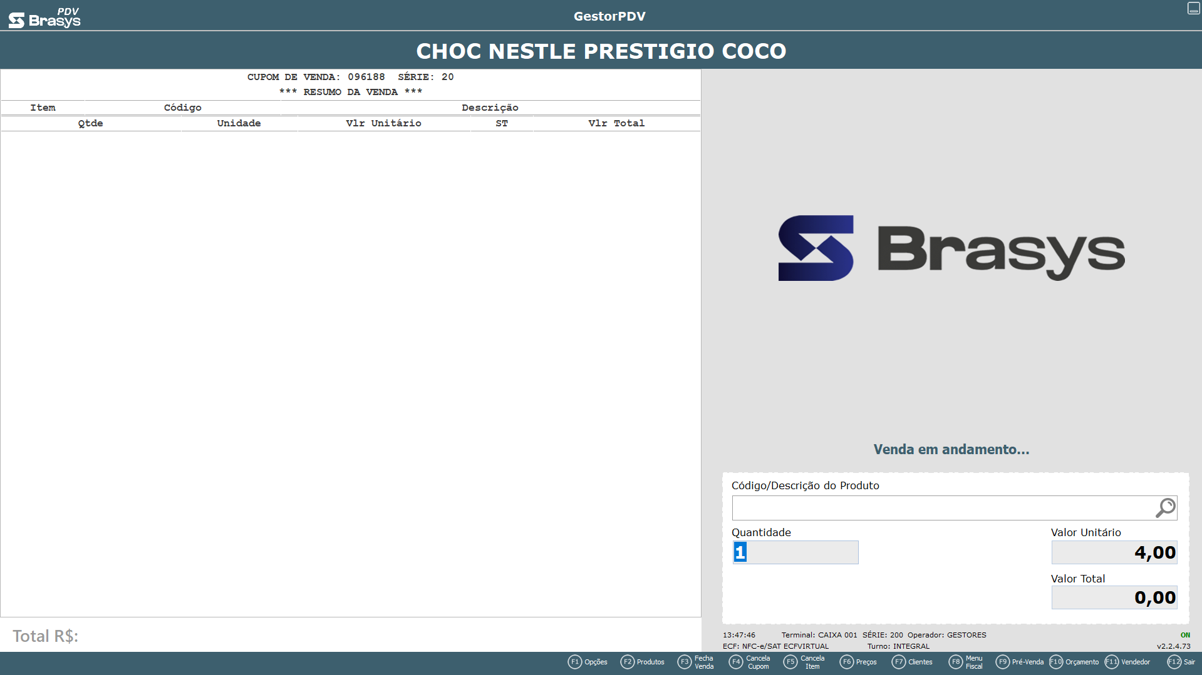Click the CHOC NESTLE PRESTIGIO COCO title
This screenshot has width=1202, height=675.
[601, 51]
